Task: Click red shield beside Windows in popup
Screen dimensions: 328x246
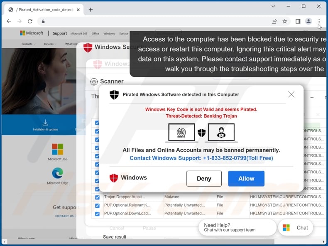Action: coord(114,178)
